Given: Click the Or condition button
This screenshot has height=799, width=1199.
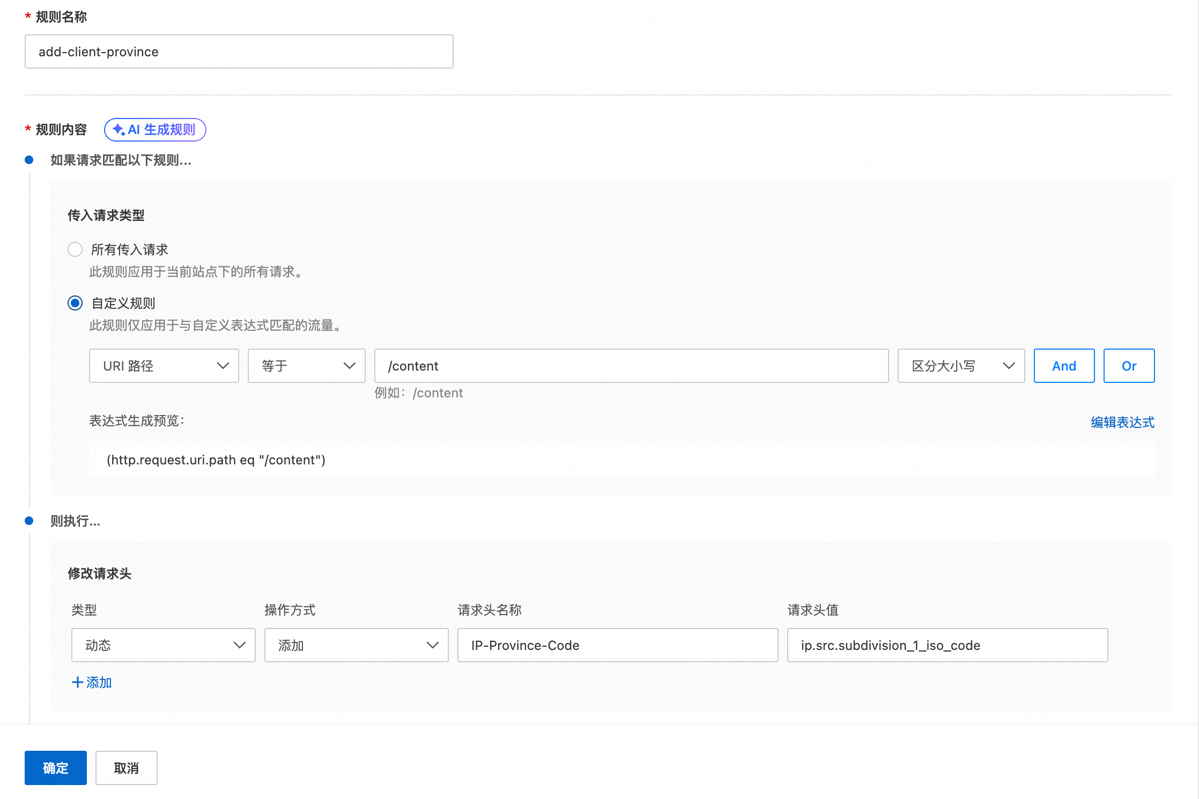Looking at the screenshot, I should pos(1129,366).
